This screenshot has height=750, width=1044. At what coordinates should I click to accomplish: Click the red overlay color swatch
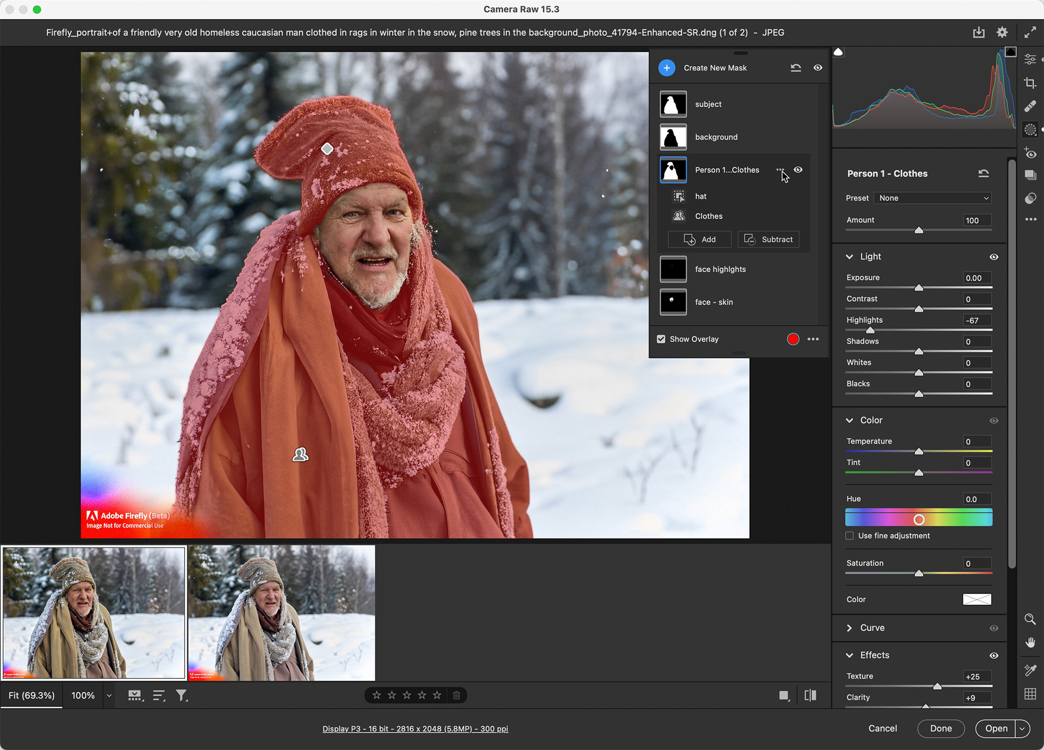[793, 339]
